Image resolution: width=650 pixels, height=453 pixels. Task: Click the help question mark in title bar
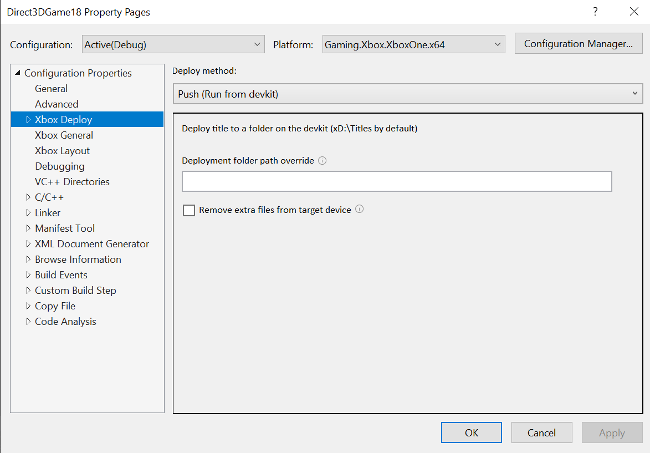tap(595, 12)
